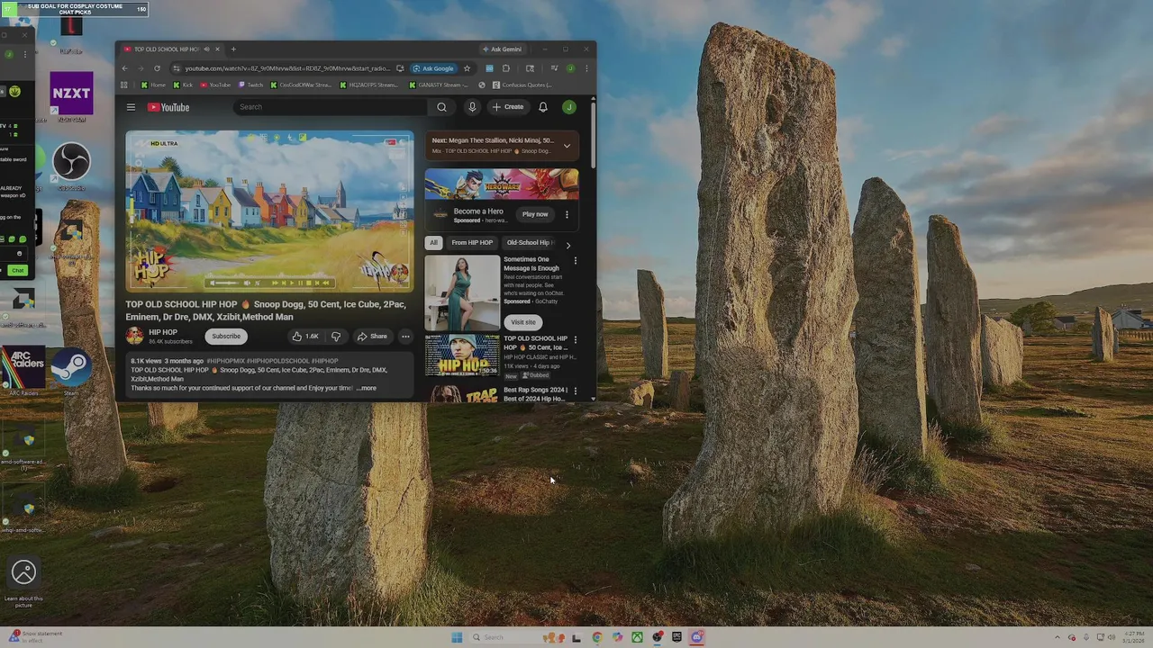
Task: Switch to TOP OLD SCHOOL HIP HOP tab
Action: coord(166,49)
